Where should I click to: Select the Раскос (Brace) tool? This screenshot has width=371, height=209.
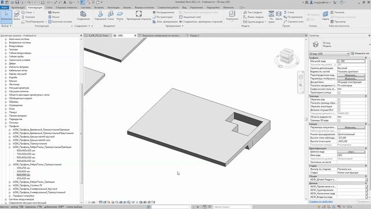[x=54, y=17]
